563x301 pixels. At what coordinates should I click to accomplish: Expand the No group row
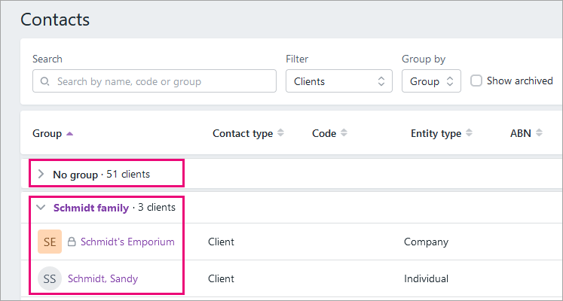pyautogui.click(x=41, y=175)
